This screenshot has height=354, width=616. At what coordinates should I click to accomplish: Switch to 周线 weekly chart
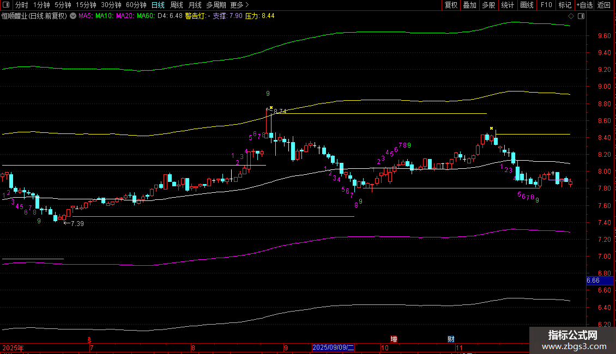pyautogui.click(x=177, y=5)
